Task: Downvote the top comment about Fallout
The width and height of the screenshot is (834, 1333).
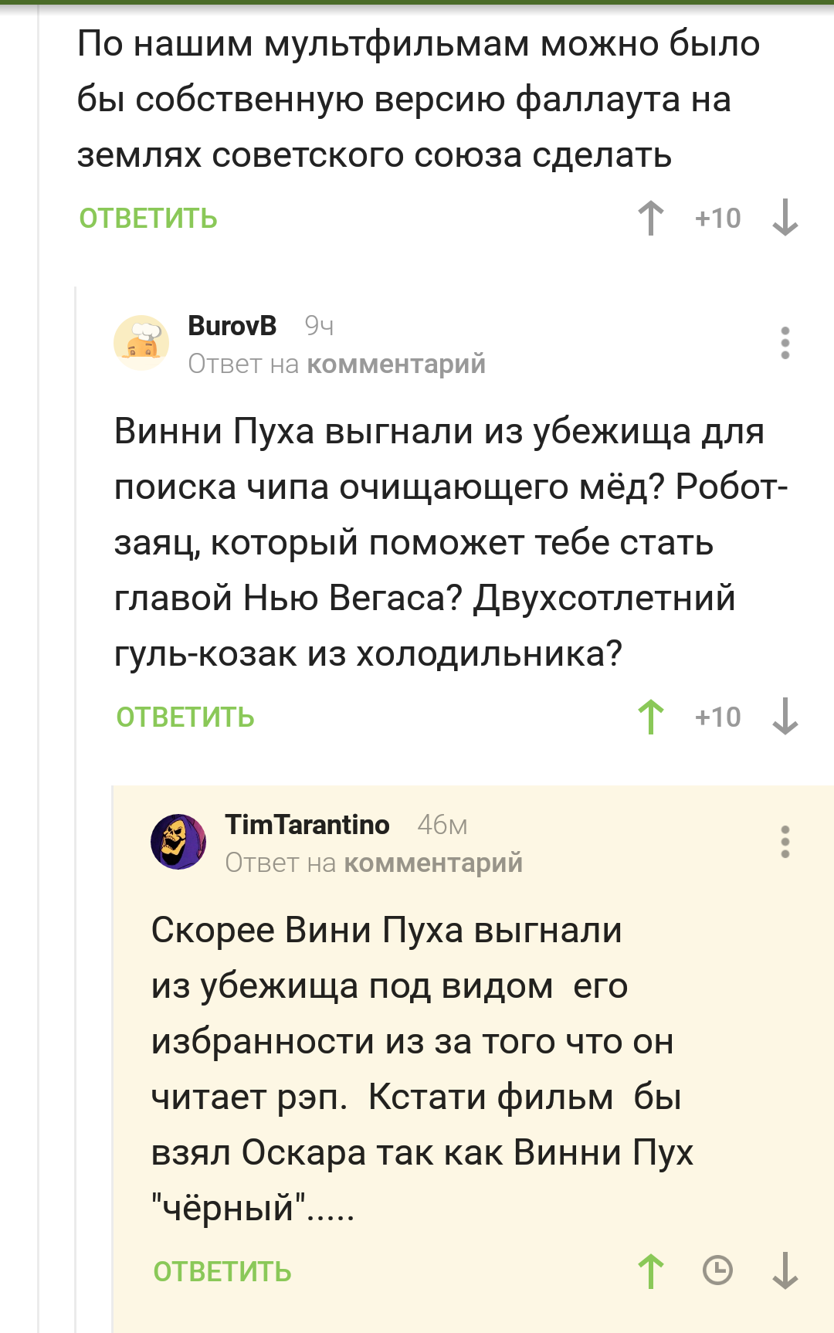Action: tap(785, 218)
